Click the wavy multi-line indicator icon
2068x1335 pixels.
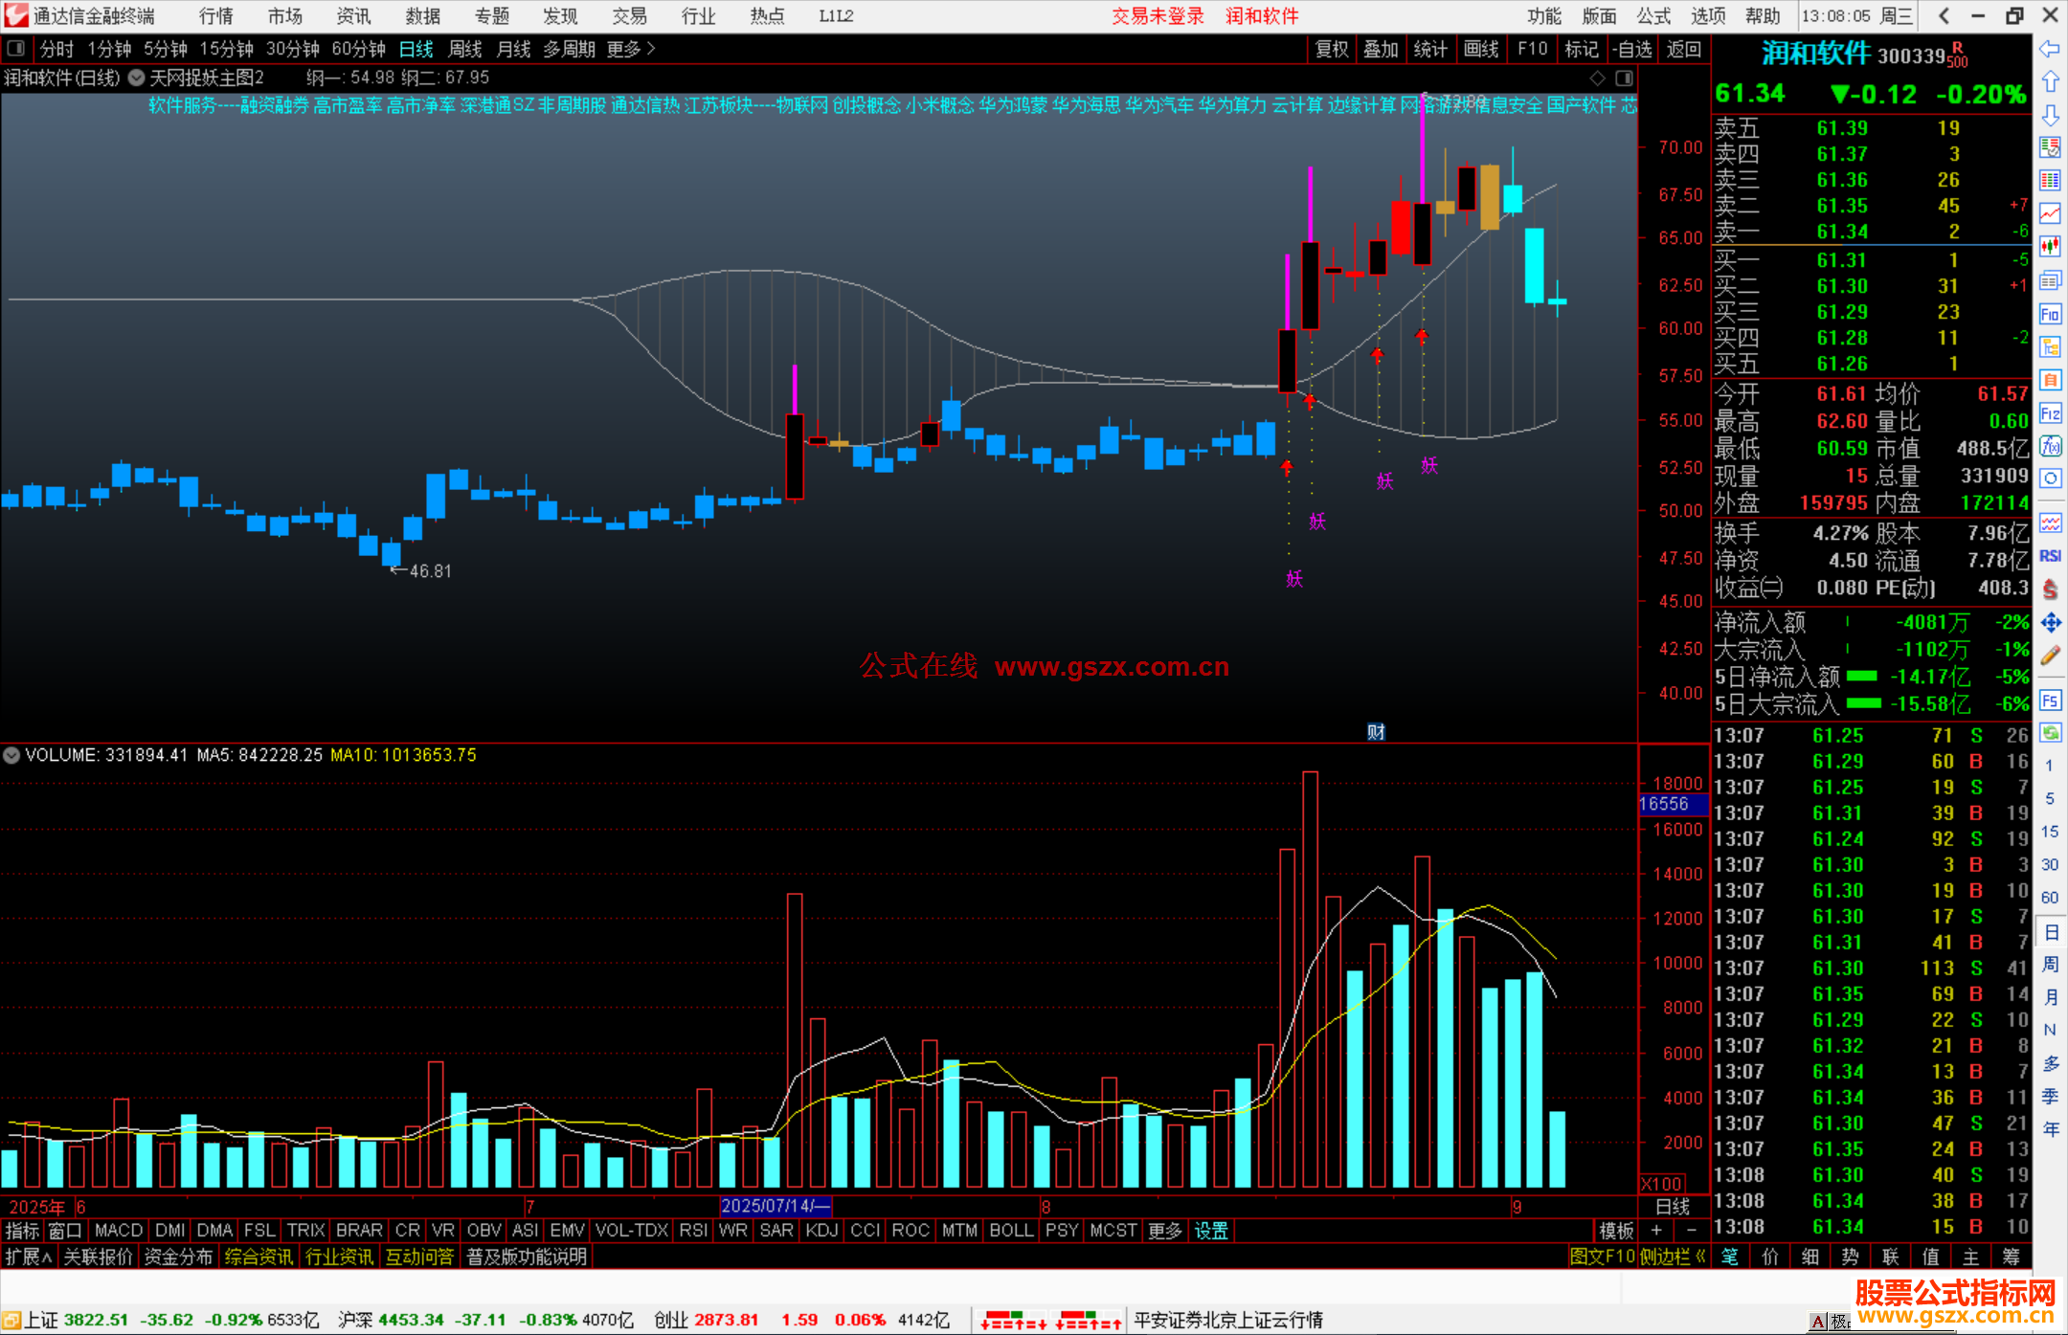point(2050,523)
